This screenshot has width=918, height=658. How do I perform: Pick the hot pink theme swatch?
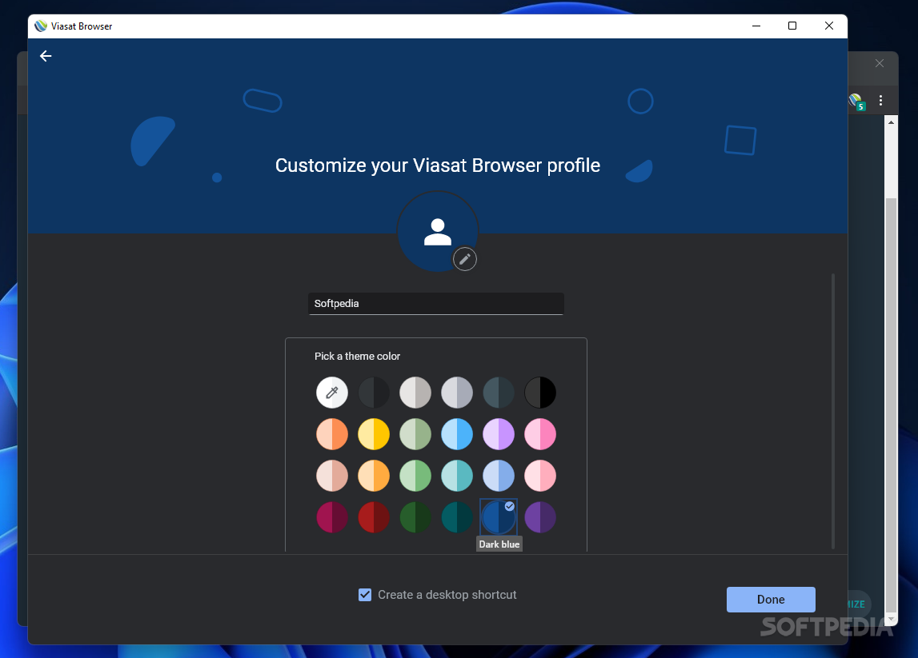539,434
